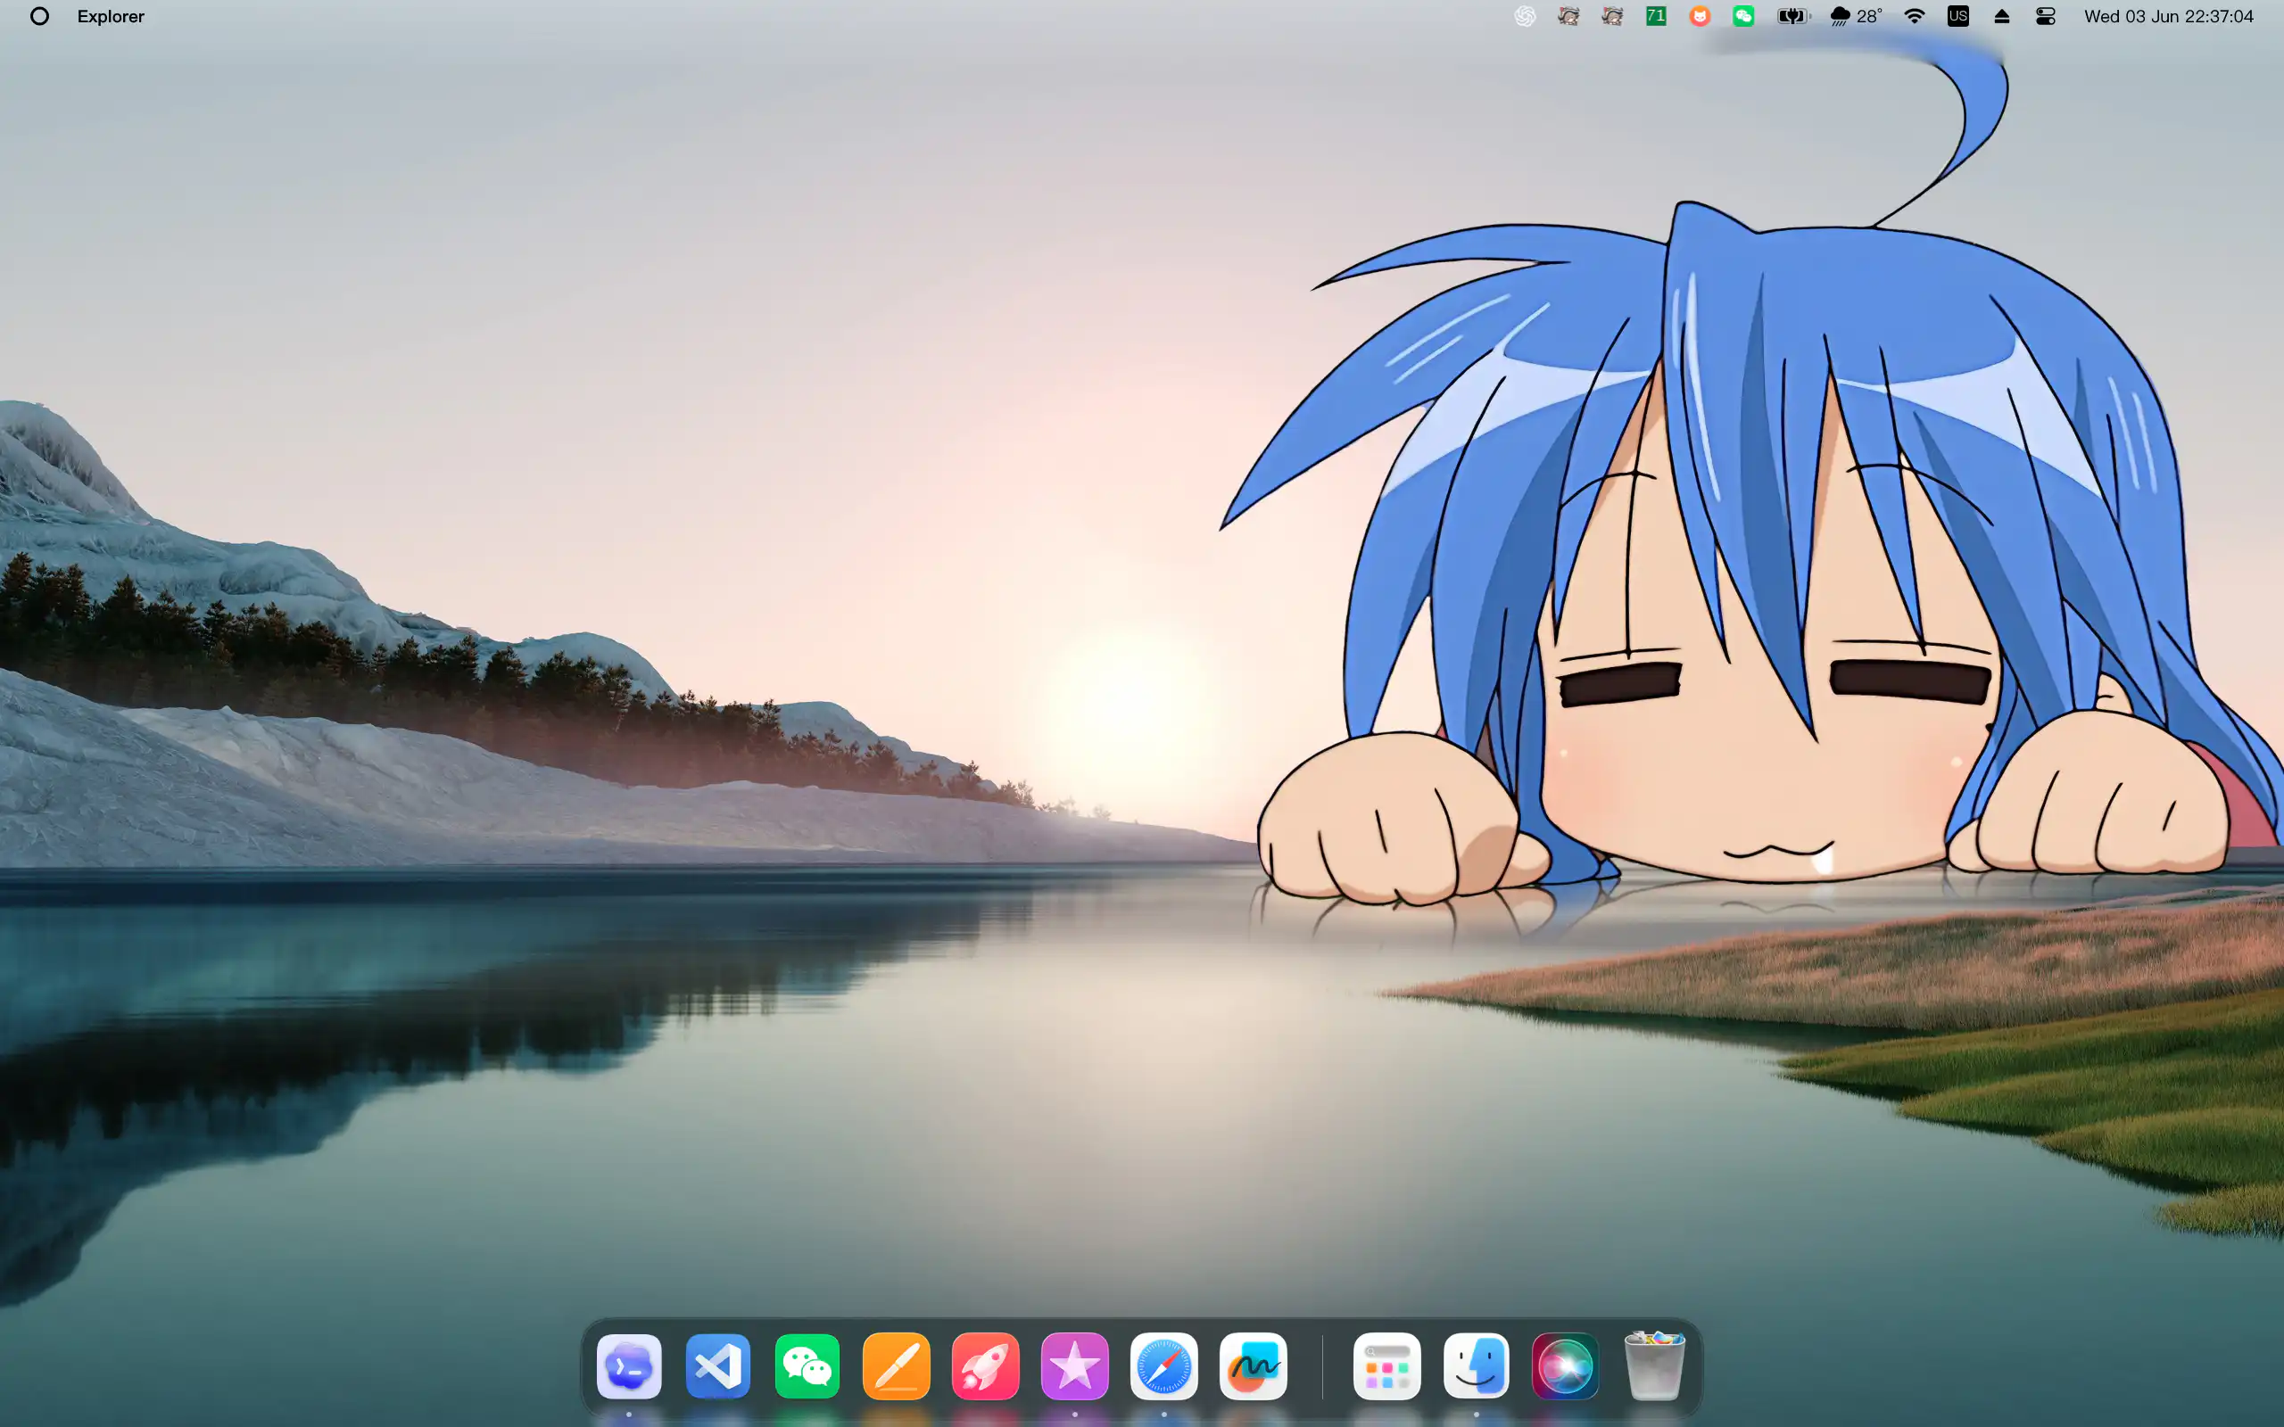Open the Apps launcher grid in the dock
The width and height of the screenshot is (2284, 1427).
pyautogui.click(x=1387, y=1365)
